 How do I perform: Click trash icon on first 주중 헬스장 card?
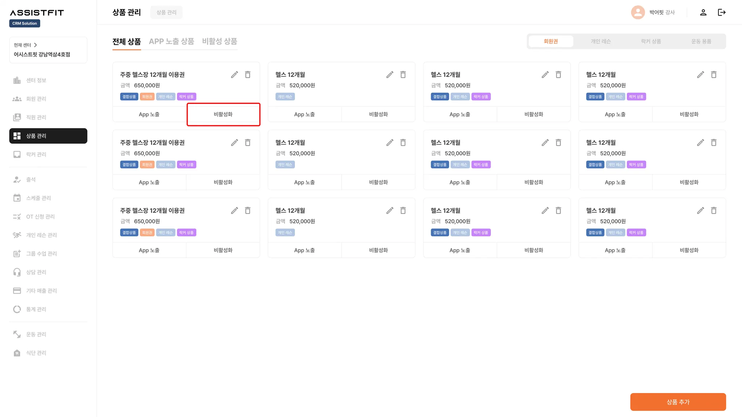(x=248, y=75)
